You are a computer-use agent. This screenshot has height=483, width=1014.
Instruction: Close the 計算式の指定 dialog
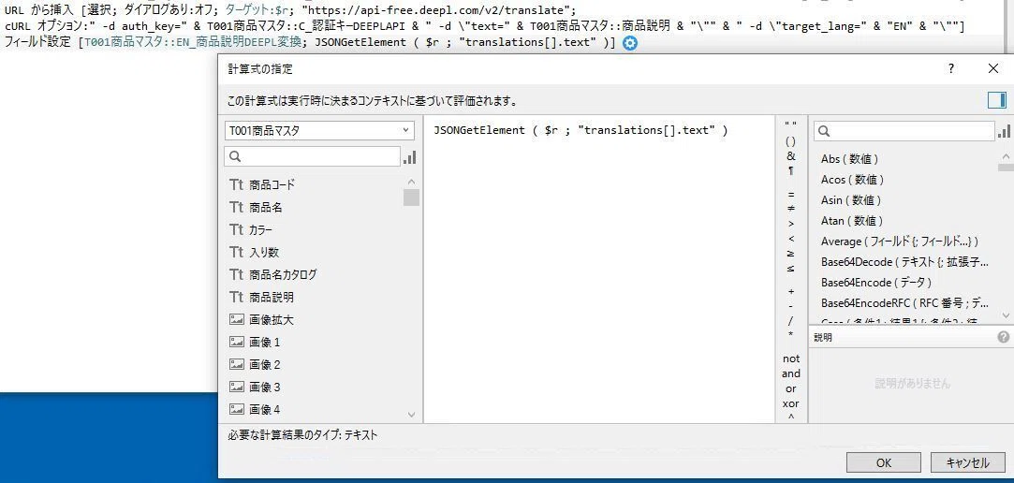tap(993, 68)
